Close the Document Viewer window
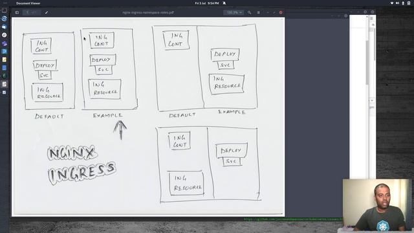Image resolution: width=414 pixels, height=233 pixels. [x=281, y=12]
